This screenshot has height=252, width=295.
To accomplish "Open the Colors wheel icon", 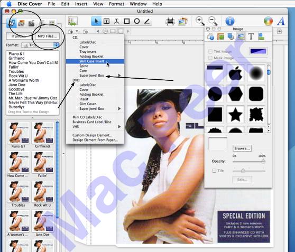I will click(x=268, y=21).
